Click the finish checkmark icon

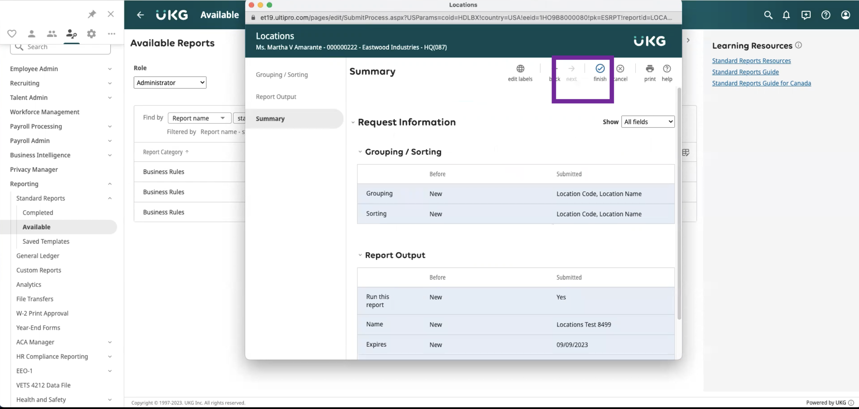tap(600, 69)
